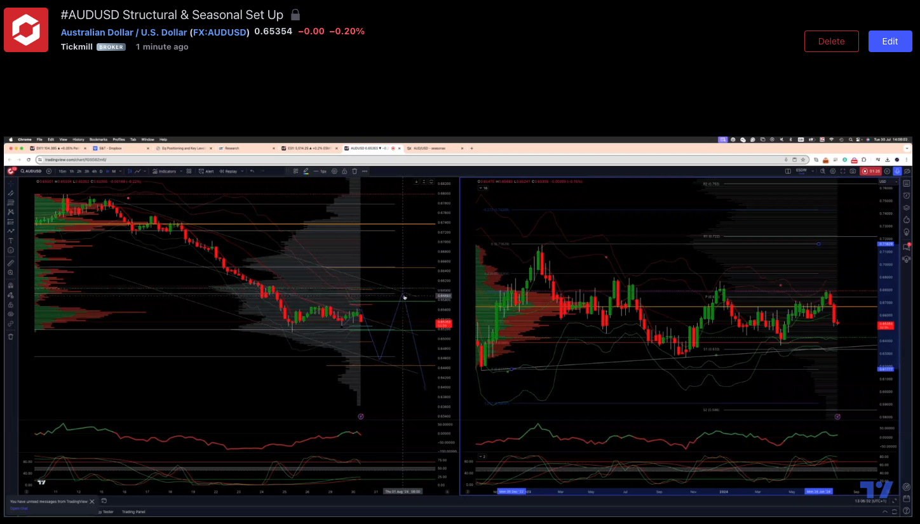
Task: Expand the chart style dropdown arrow
Action: [x=145, y=171]
